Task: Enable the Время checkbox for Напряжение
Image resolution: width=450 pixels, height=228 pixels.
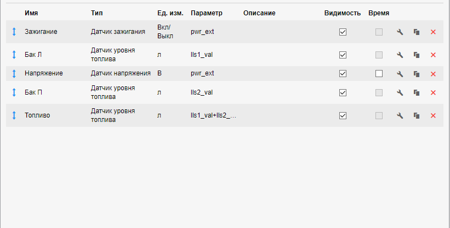Action: pyautogui.click(x=379, y=74)
